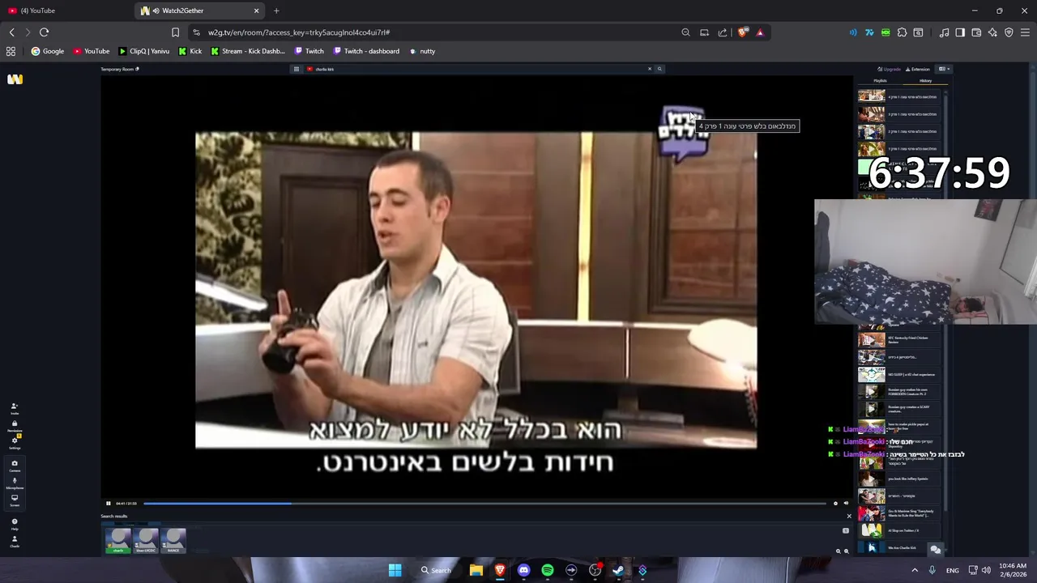Play the you look like Jeffrey Epstein item
The width and height of the screenshot is (1037, 583).
tap(899, 479)
